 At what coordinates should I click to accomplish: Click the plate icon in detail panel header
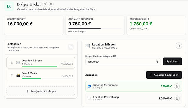click(88, 46)
